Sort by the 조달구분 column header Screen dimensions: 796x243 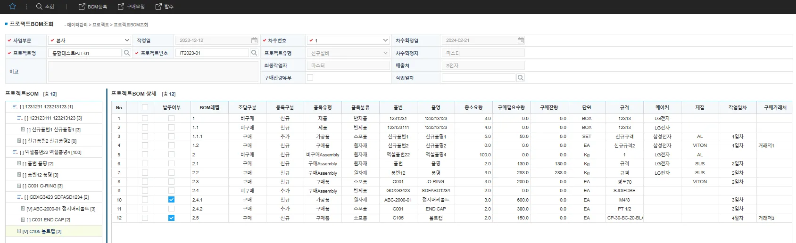tap(247, 107)
